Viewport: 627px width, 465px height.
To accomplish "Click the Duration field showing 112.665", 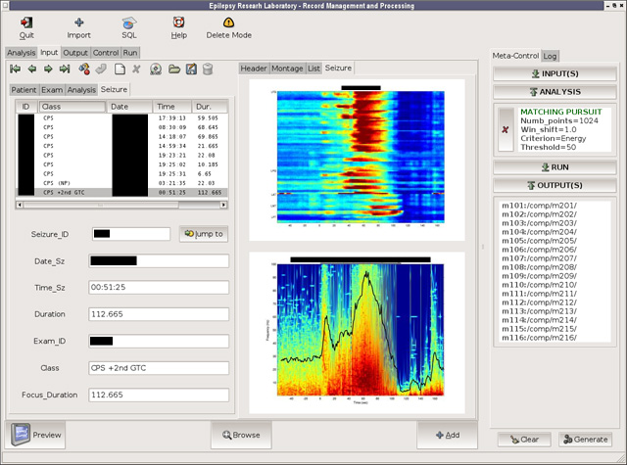I will pyautogui.click(x=159, y=314).
